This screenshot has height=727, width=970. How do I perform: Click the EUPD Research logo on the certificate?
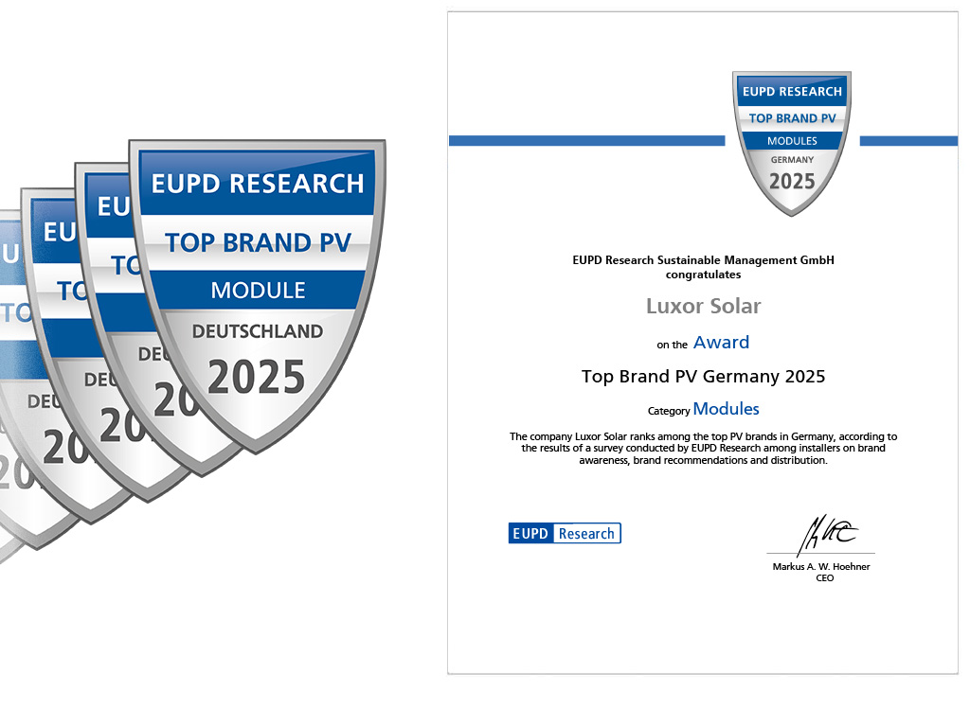click(x=565, y=533)
